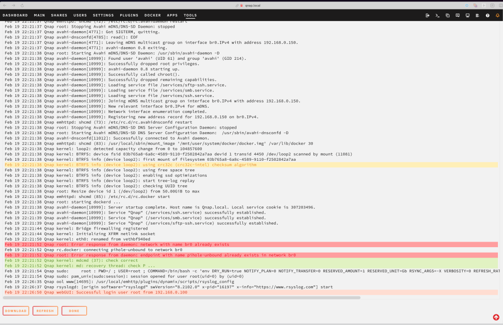Click the 'pam_unix(sudo:session): session opened' line
The image size is (503, 325).
click(124, 276)
